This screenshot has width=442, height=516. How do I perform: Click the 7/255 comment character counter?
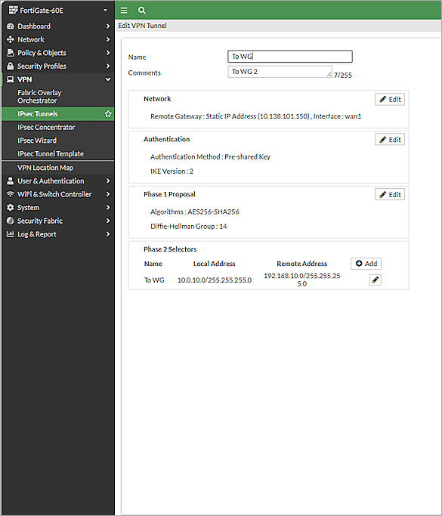coord(343,75)
